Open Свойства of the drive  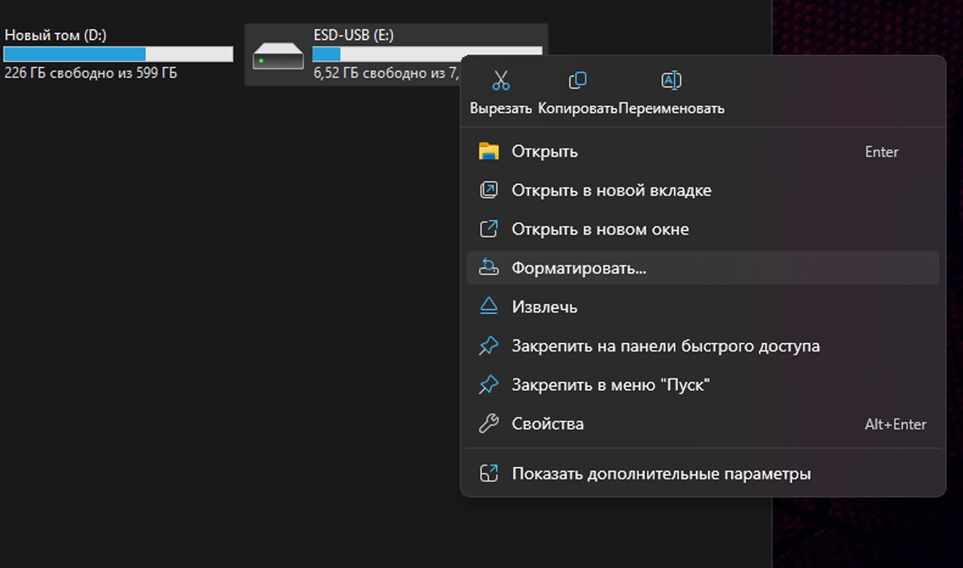[703, 424]
